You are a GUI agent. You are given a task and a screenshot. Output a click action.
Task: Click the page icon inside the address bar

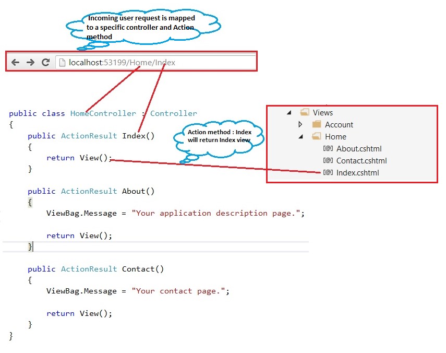coord(62,61)
